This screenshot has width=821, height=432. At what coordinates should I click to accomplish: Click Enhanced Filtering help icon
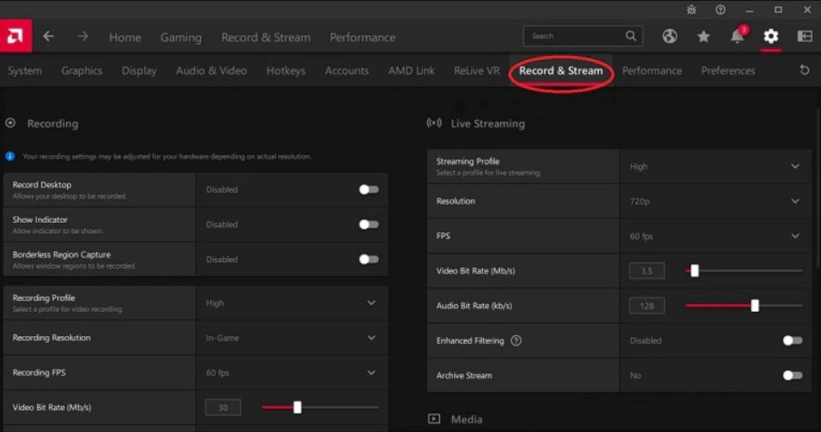coord(516,340)
